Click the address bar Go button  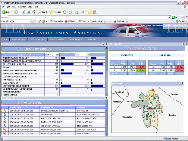pyautogui.click(x=174, y=17)
